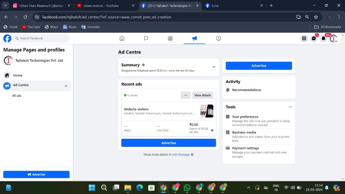Screen dimensions: 345x194
Task: Click the zoom magnifier icon in address bar
Action: 307,17
